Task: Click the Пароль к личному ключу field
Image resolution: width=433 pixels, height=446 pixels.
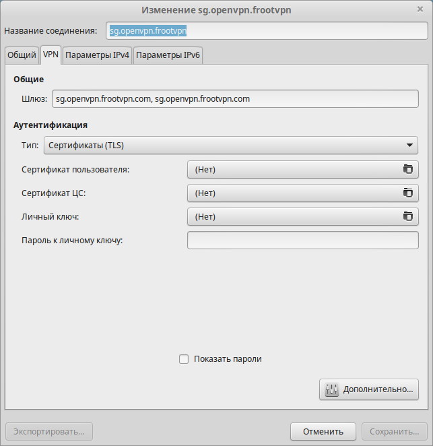Action: click(302, 240)
